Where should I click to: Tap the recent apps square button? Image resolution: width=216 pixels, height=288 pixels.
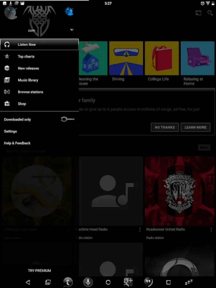pos(168,282)
